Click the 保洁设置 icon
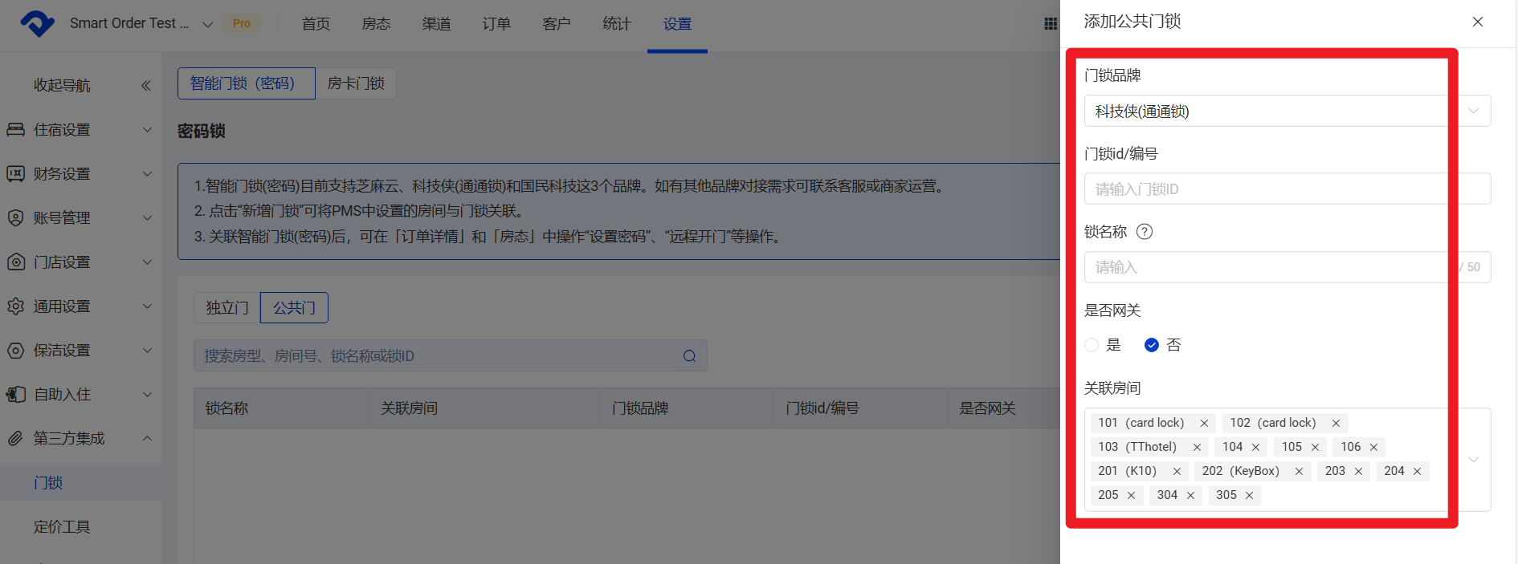This screenshot has width=1518, height=564. [15, 350]
